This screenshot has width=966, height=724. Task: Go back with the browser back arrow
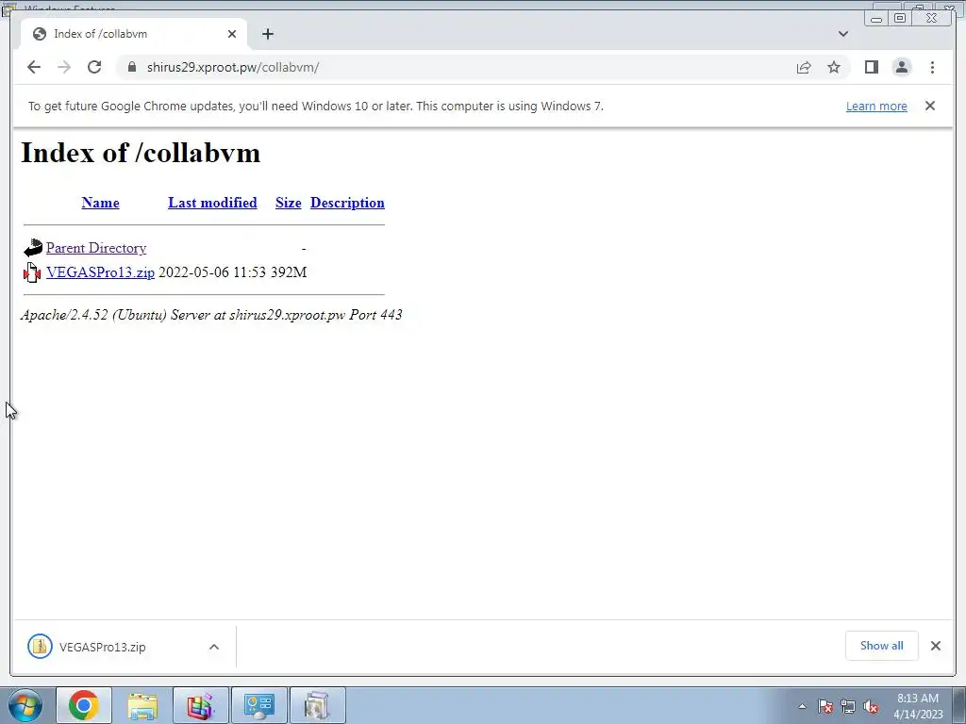coord(34,67)
